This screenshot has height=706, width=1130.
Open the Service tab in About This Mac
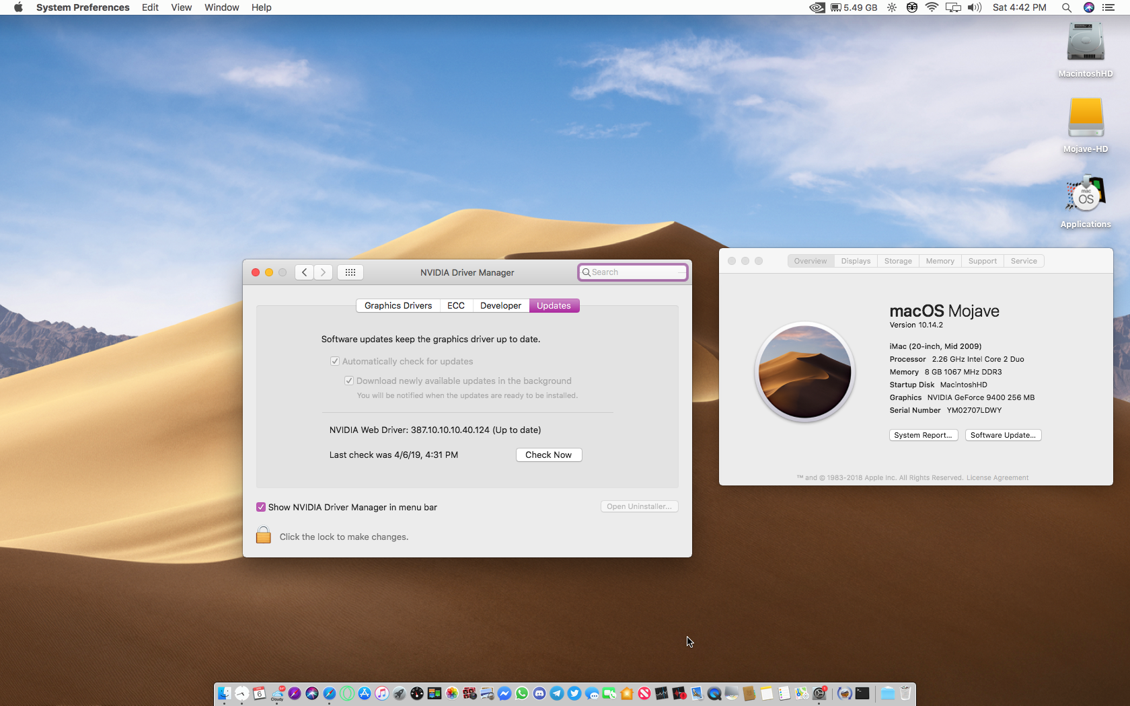(1024, 261)
